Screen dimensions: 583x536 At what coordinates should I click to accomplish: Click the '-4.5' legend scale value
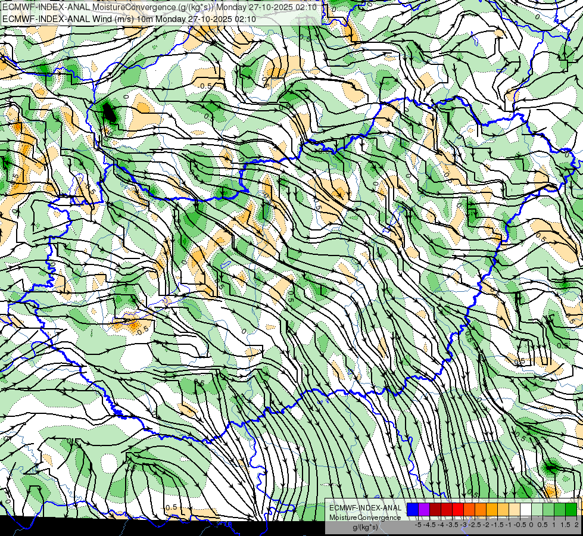pyautogui.click(x=430, y=525)
